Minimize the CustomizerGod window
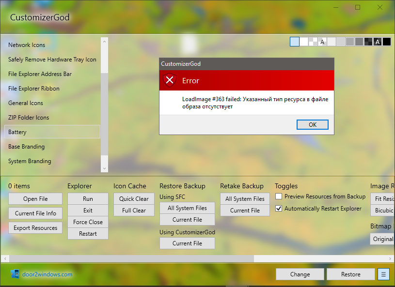Viewport: 395px width, 287px height. (336, 7)
